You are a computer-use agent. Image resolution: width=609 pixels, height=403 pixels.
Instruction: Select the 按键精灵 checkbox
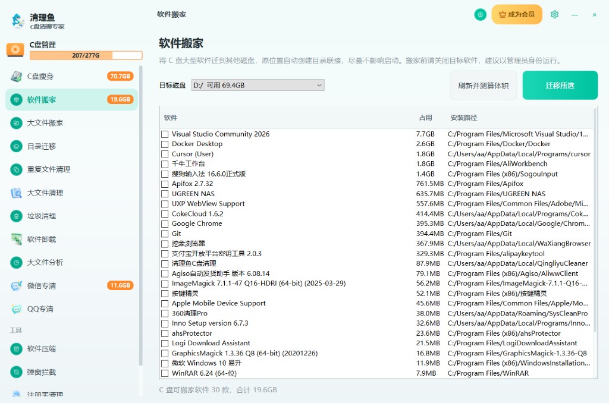click(x=165, y=294)
